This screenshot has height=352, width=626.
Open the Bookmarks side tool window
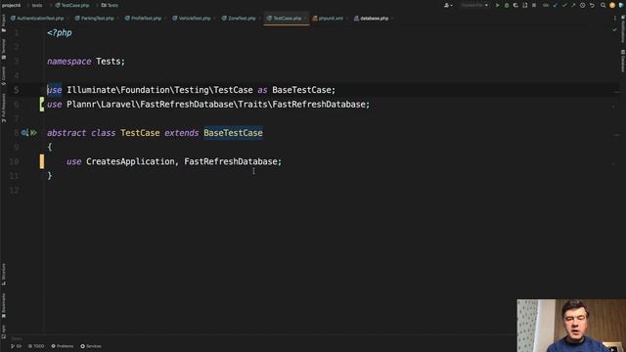4,306
